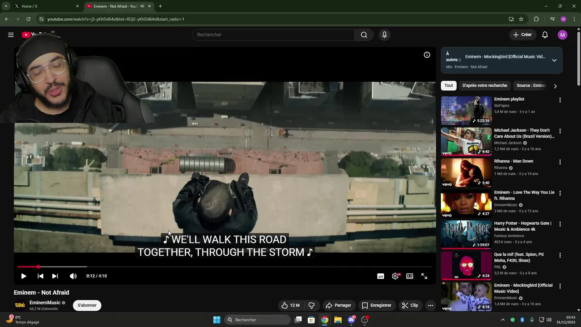Go to the previous video in playlist
The image size is (581, 327).
pos(40,276)
